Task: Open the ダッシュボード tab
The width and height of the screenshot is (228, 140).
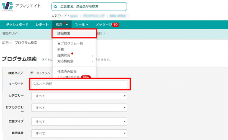Action: tap(17, 24)
